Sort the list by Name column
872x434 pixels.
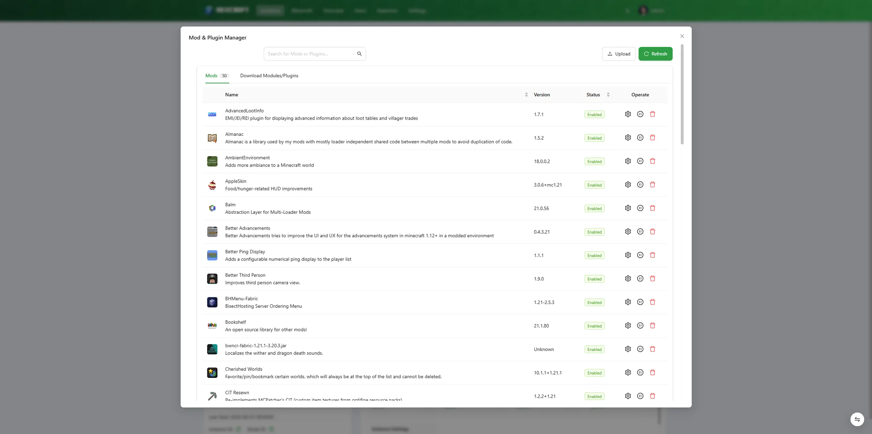(526, 95)
